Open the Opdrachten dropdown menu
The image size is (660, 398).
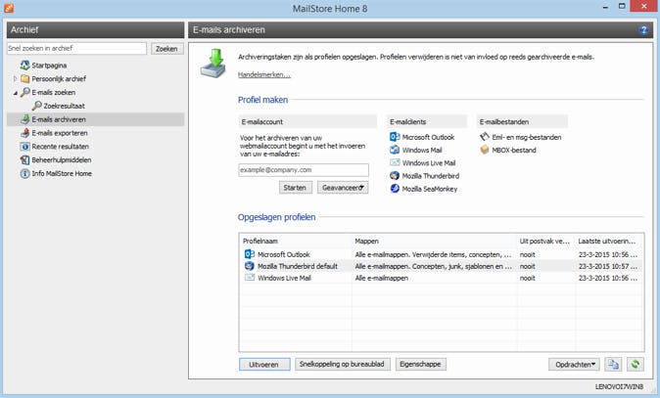tap(574, 365)
